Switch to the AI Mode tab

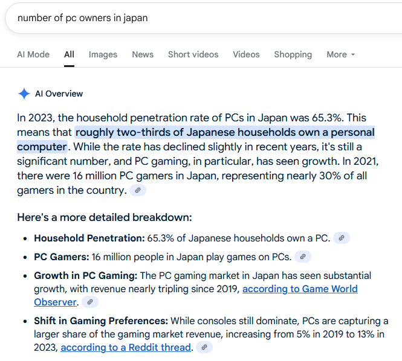tap(33, 54)
